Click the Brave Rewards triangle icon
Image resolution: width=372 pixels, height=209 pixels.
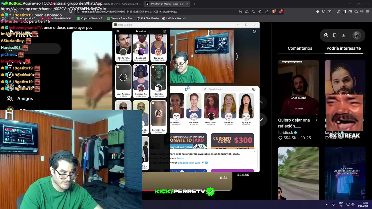280,12
